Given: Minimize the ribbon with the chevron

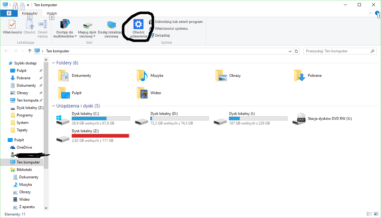Looking at the screenshot, I should [x=371, y=13].
